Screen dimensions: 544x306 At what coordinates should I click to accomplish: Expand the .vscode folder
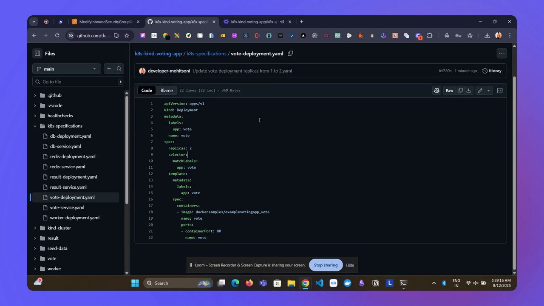click(35, 105)
